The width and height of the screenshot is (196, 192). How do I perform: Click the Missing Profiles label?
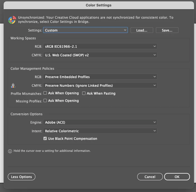pos(29,101)
